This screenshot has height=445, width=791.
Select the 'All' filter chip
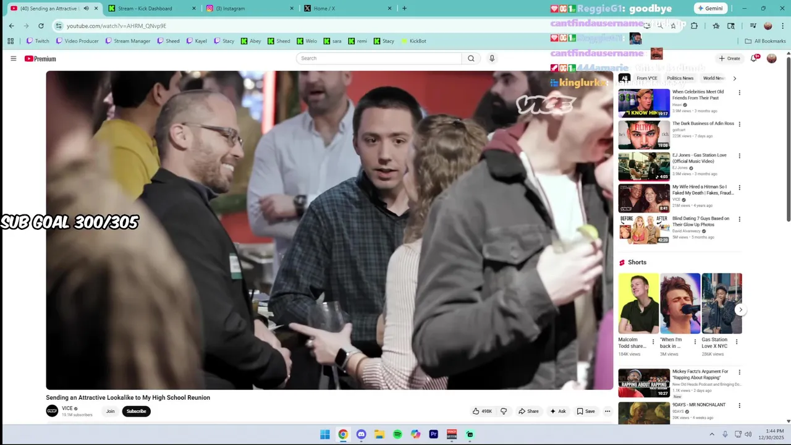coord(624,78)
